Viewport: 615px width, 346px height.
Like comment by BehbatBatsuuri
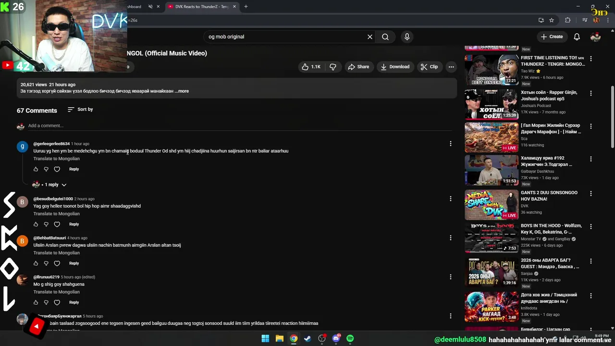pyautogui.click(x=36, y=263)
